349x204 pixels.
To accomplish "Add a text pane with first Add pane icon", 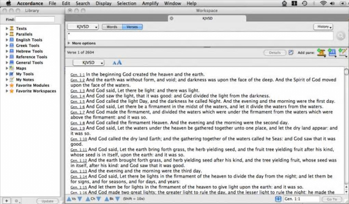I will (321, 53).
